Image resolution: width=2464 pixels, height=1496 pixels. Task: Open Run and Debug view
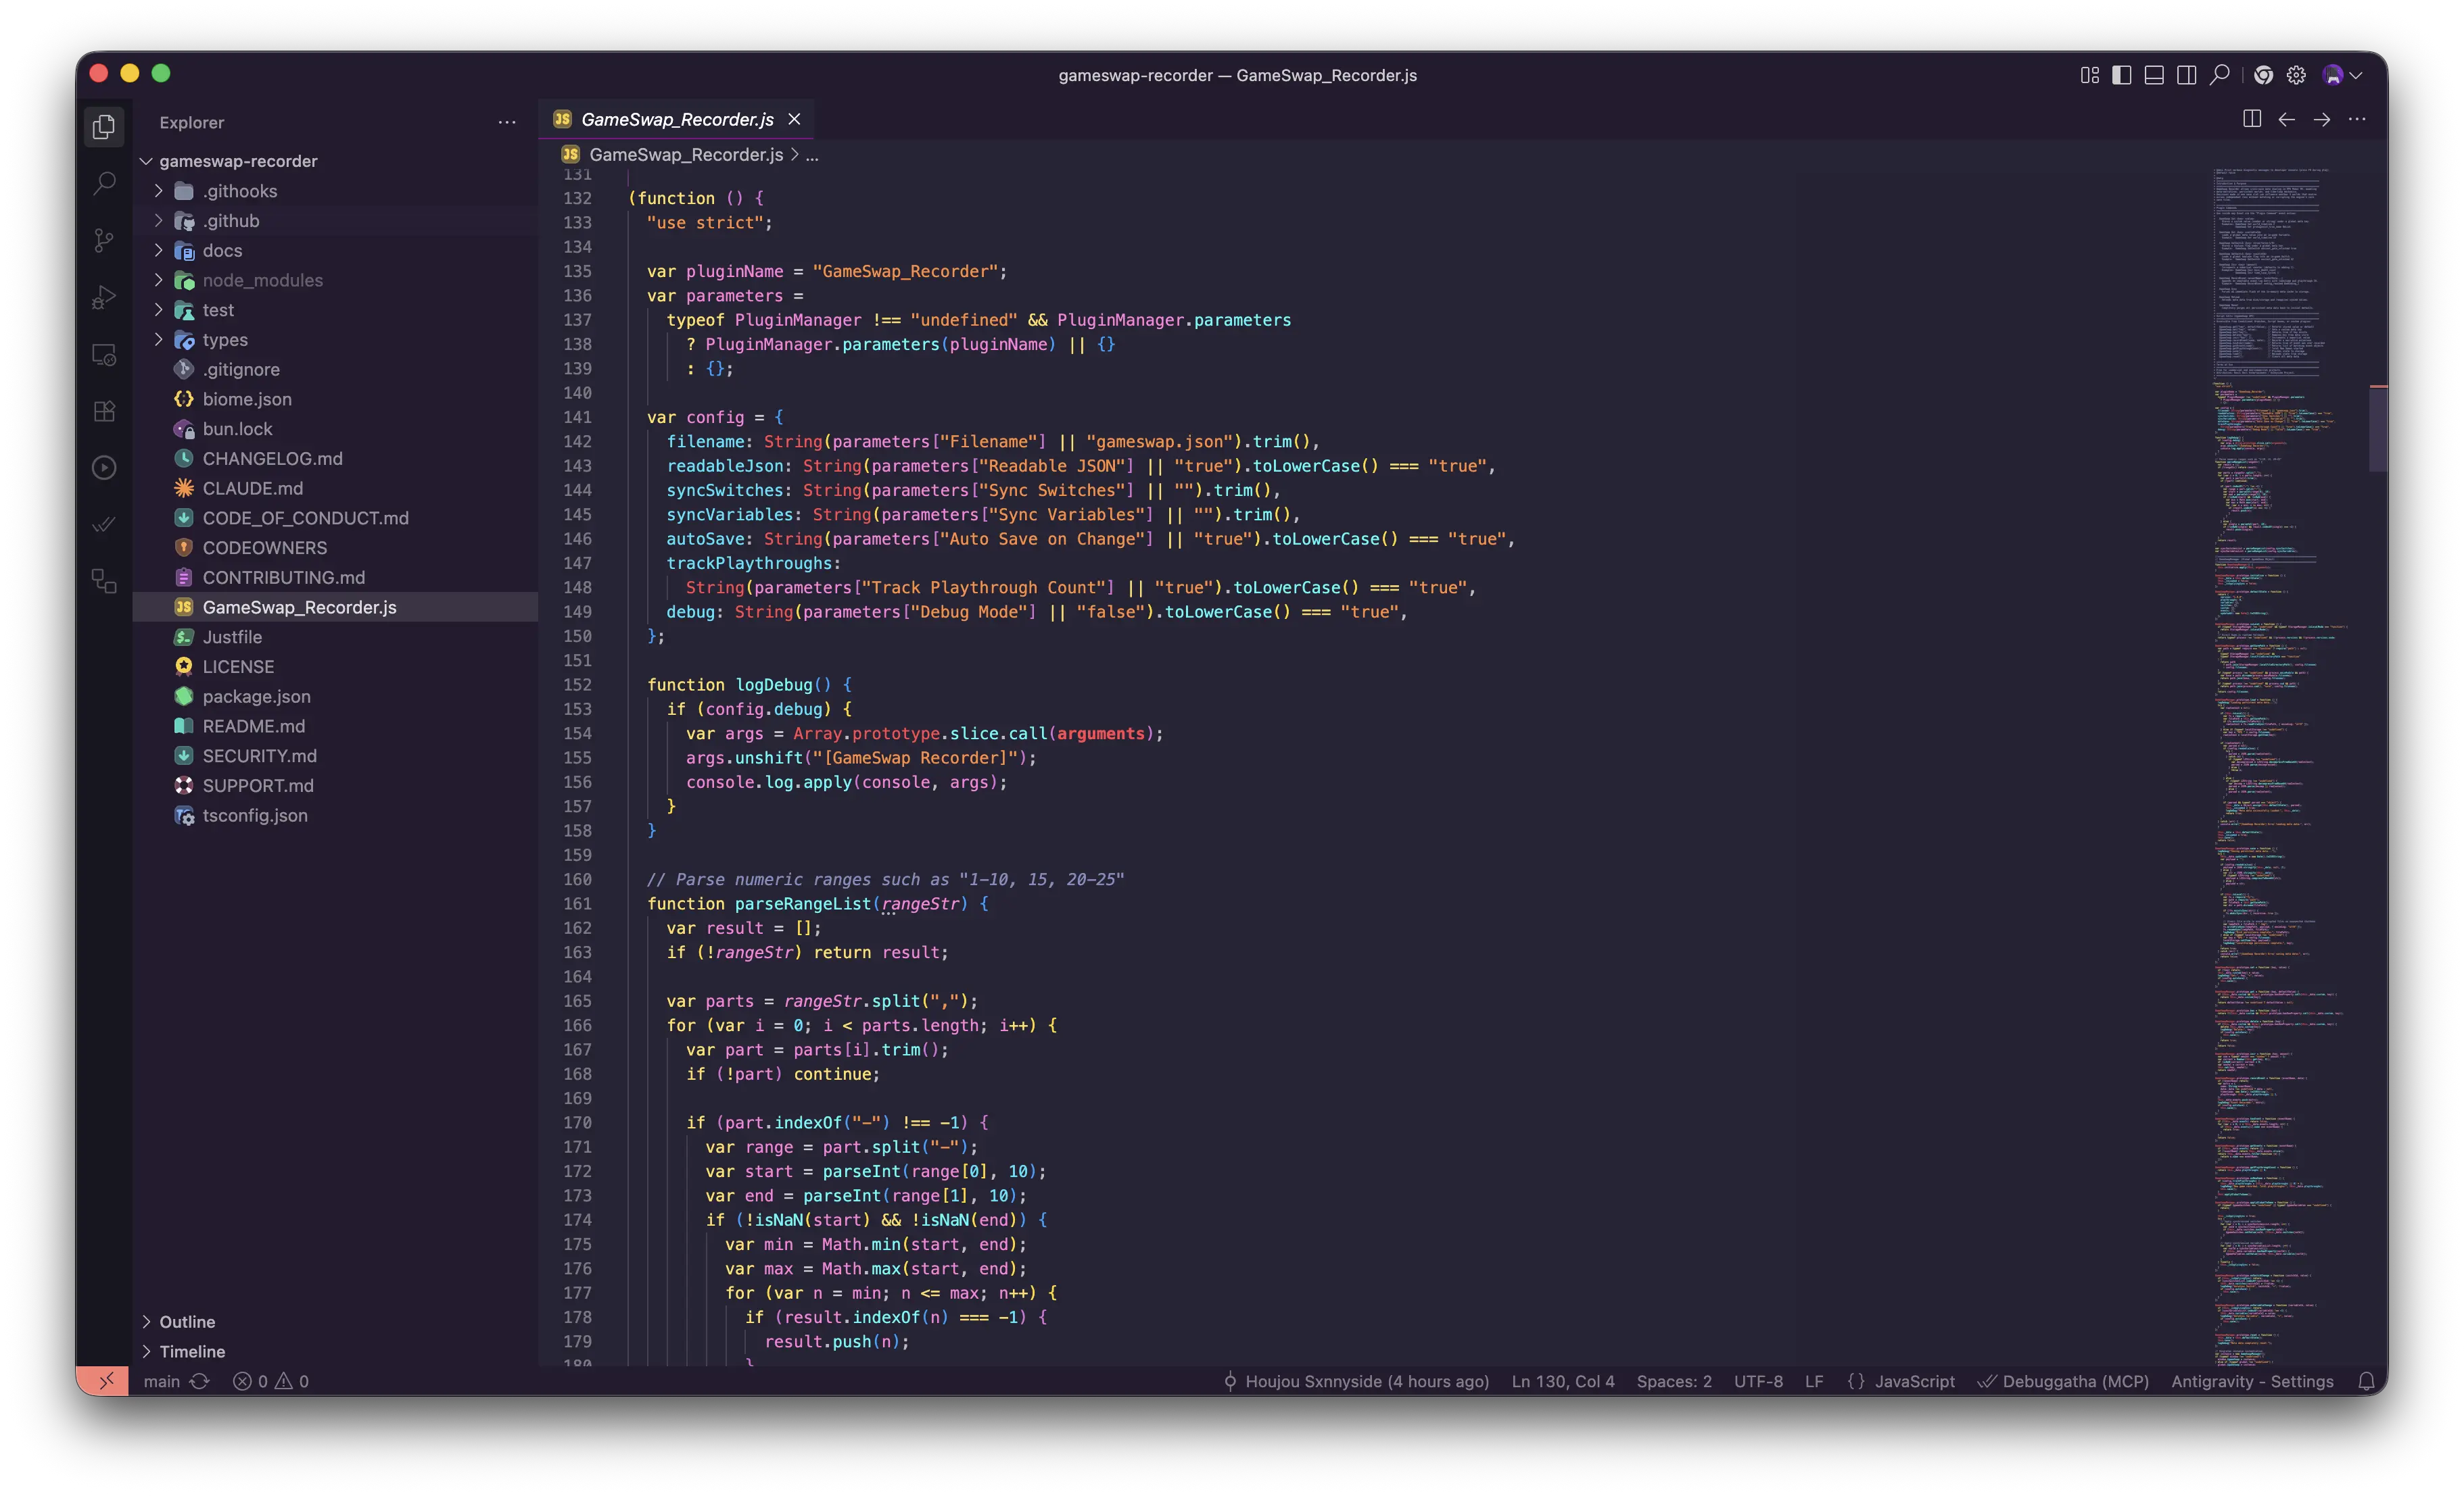[104, 297]
